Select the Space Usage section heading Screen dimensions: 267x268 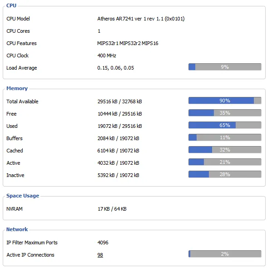click(23, 196)
